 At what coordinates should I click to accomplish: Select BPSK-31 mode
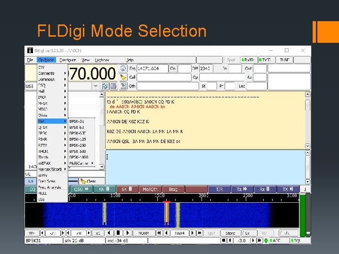(81, 121)
